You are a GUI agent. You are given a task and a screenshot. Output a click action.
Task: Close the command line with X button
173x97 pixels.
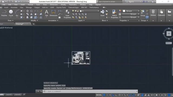(x=38, y=91)
